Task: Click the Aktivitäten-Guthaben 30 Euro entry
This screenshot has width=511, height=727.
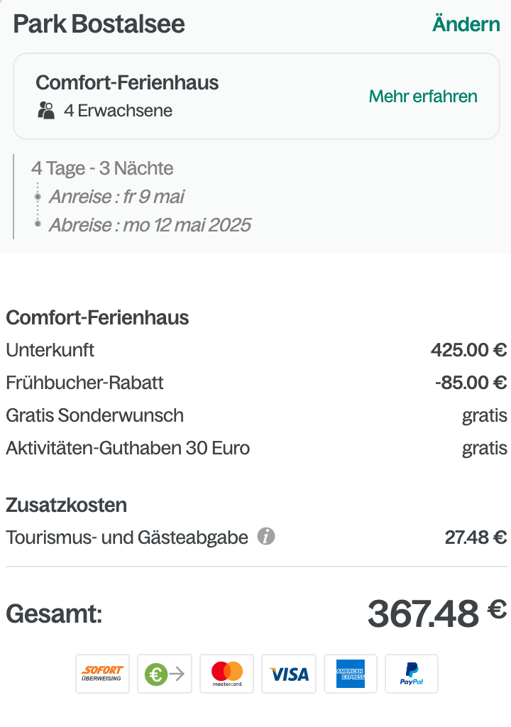Action: 256,449
